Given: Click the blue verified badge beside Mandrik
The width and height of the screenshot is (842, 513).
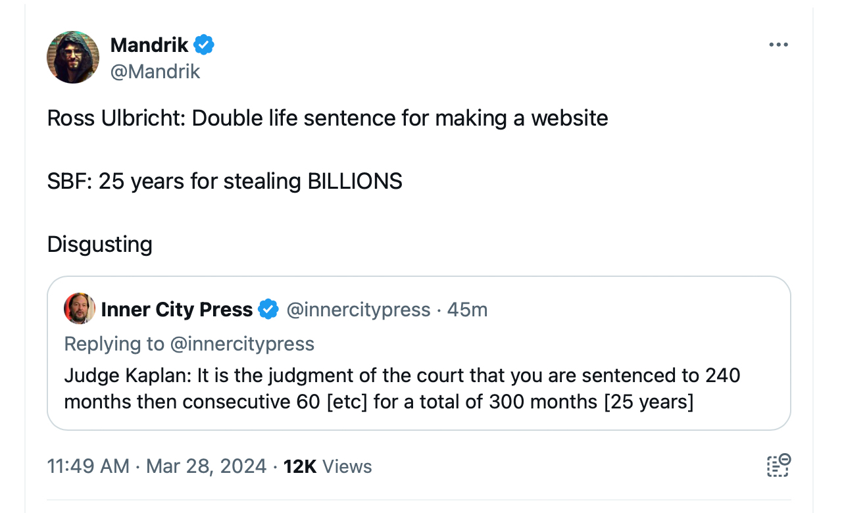Looking at the screenshot, I should click(x=204, y=45).
